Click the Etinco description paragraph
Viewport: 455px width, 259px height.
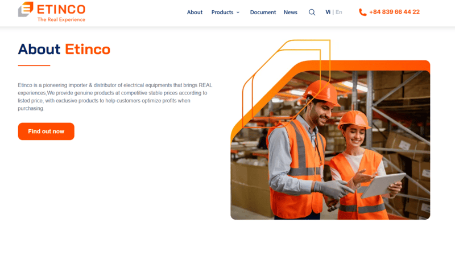pos(115,97)
